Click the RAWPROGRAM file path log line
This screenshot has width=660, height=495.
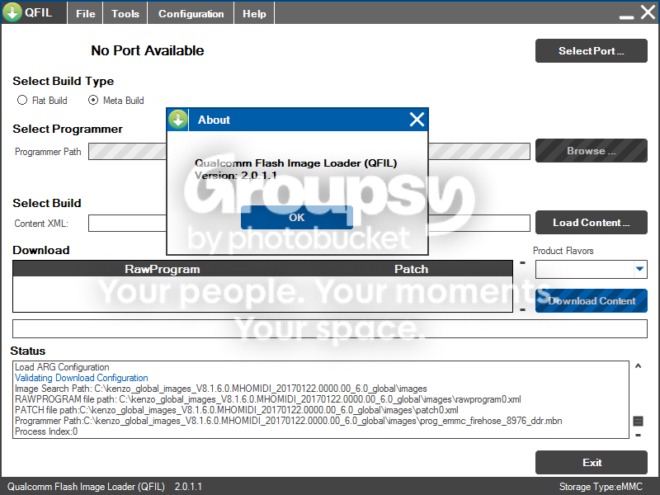pos(267,399)
